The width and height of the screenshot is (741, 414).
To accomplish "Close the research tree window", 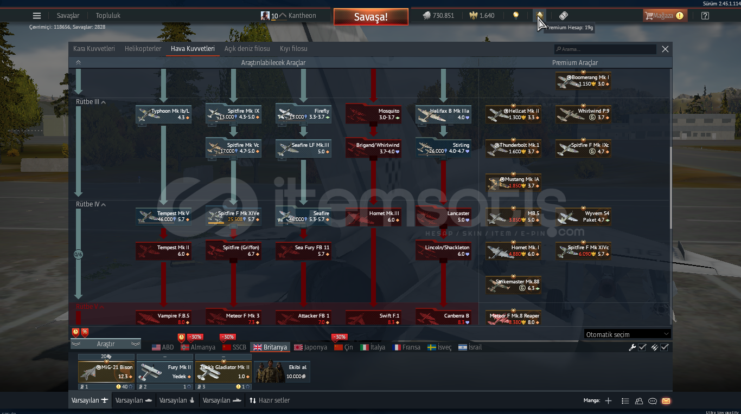I will tap(665, 49).
